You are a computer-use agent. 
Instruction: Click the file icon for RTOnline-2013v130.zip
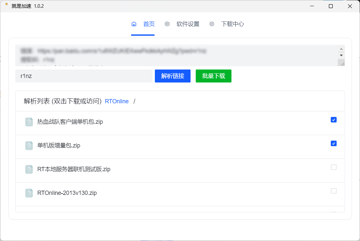coord(29,193)
